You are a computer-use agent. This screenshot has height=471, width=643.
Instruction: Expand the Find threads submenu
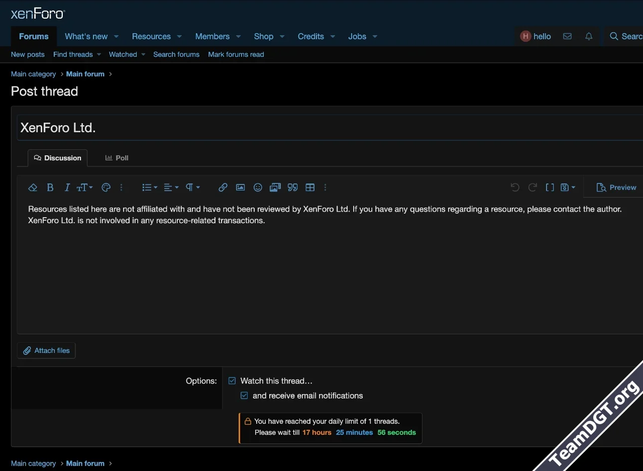tap(99, 54)
